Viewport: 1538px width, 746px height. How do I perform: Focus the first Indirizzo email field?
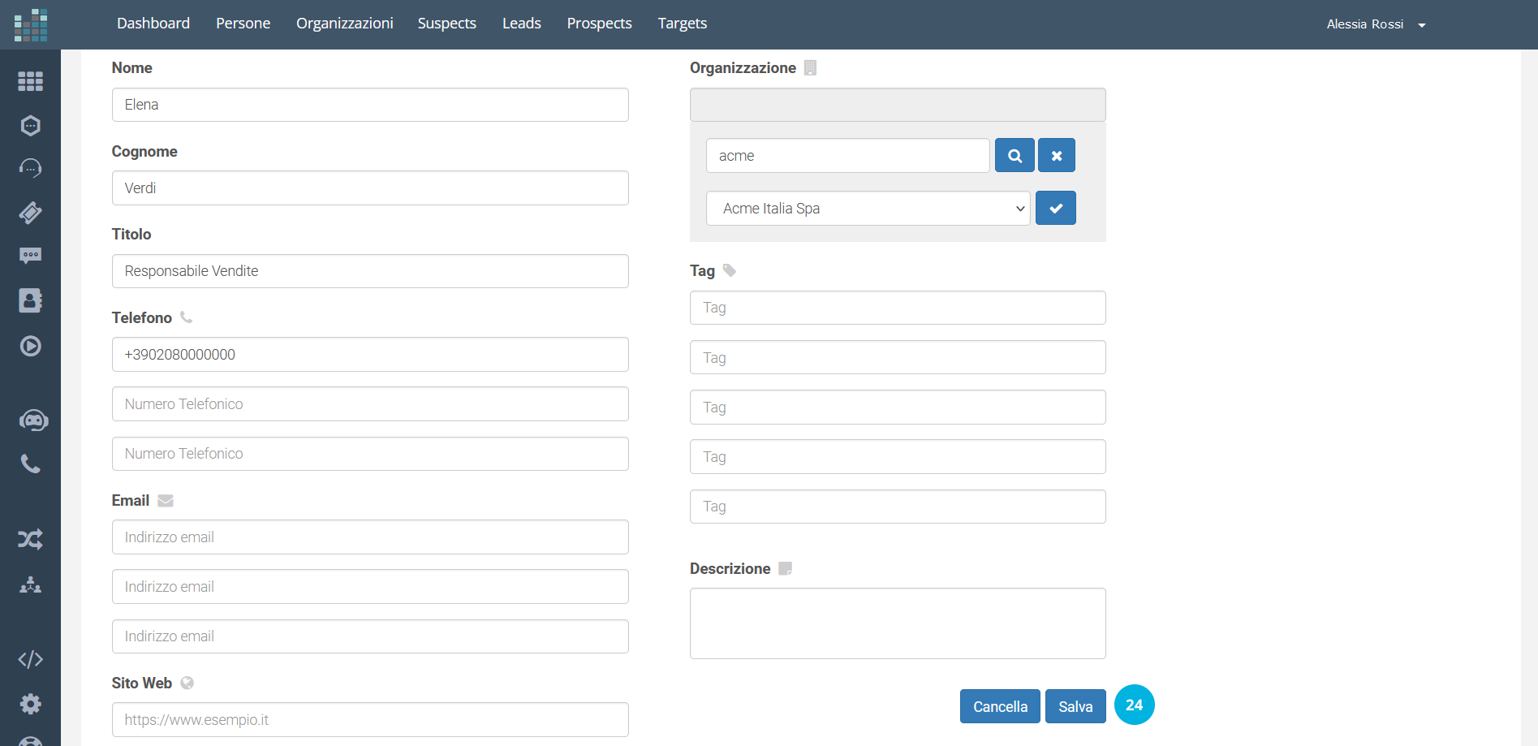[370, 537]
